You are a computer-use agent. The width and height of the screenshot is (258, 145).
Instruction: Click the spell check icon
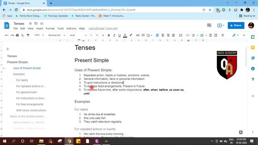click(x=23, y=35)
